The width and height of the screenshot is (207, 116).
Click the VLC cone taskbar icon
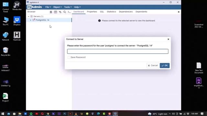point(76,114)
